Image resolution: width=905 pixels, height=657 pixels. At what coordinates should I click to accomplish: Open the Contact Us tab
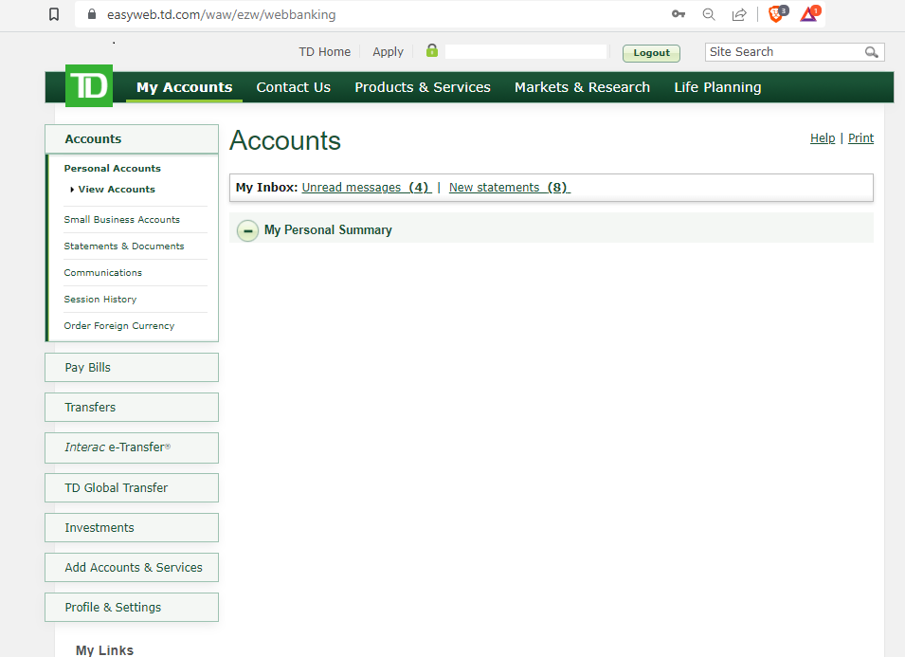point(293,87)
